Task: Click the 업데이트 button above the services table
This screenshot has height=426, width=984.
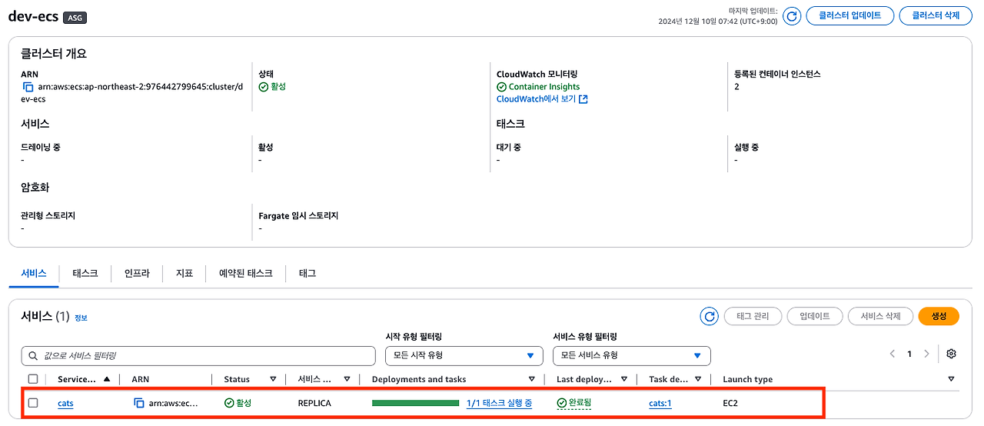Action: point(815,316)
